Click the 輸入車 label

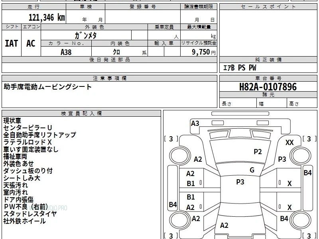click(x=164, y=43)
